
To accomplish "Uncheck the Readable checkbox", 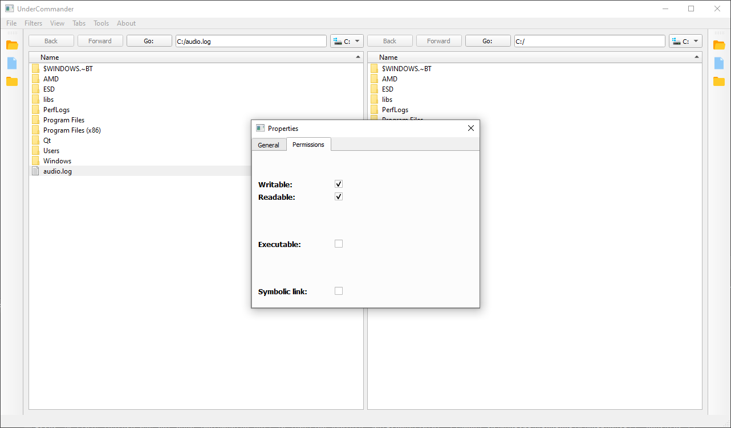I will click(339, 197).
